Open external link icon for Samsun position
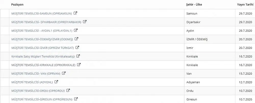 75,13
